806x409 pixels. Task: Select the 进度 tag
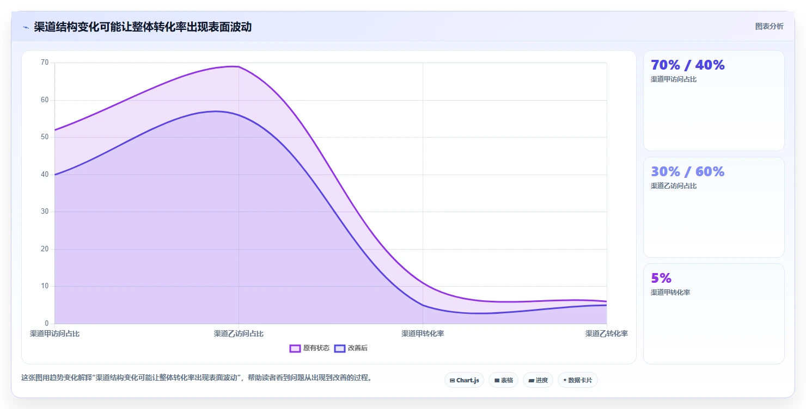click(x=538, y=380)
